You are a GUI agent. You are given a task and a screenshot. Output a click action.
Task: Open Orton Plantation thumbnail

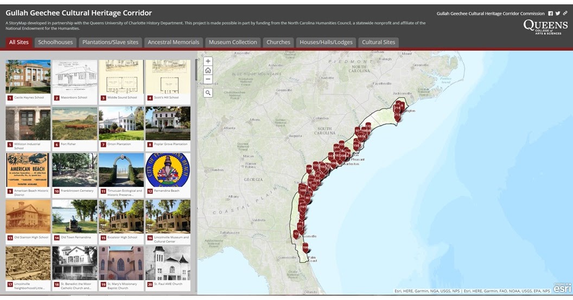pyautogui.click(x=122, y=128)
